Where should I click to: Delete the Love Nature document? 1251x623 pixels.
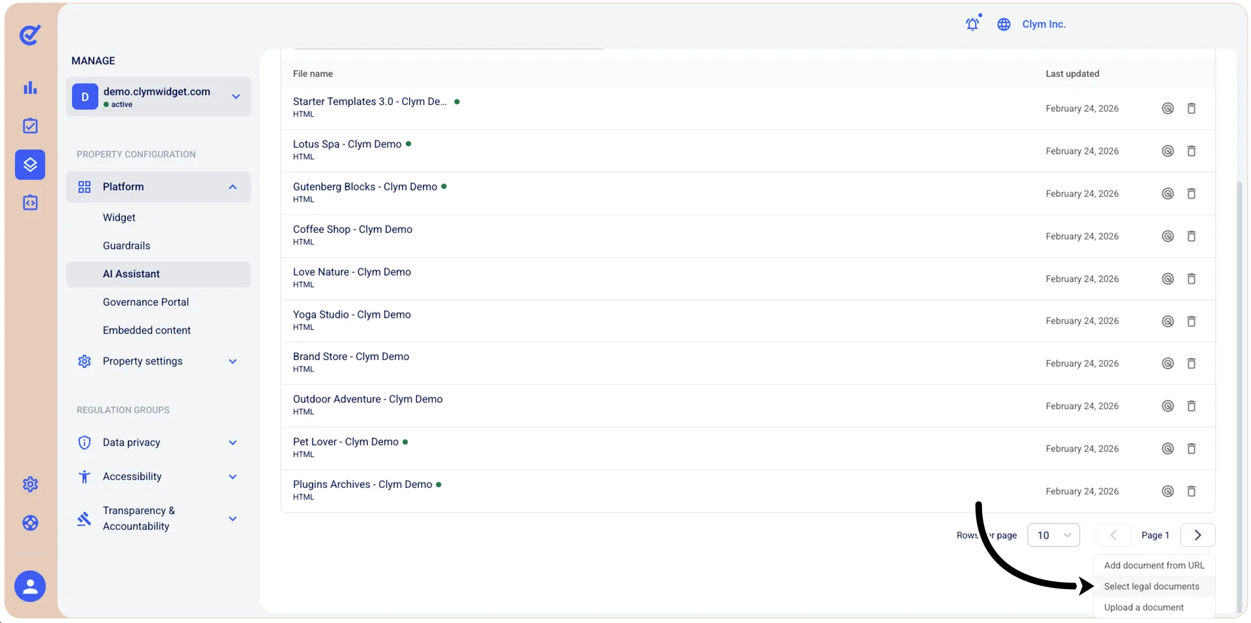tap(1191, 279)
